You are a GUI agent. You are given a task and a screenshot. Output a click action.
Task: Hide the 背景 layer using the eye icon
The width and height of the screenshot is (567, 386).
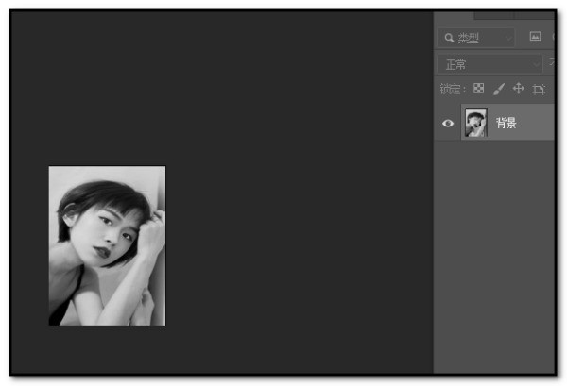click(448, 123)
